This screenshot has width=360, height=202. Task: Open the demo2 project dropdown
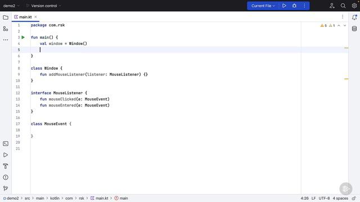point(11,6)
